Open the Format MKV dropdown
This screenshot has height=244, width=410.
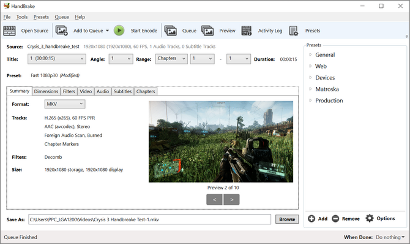pos(65,104)
